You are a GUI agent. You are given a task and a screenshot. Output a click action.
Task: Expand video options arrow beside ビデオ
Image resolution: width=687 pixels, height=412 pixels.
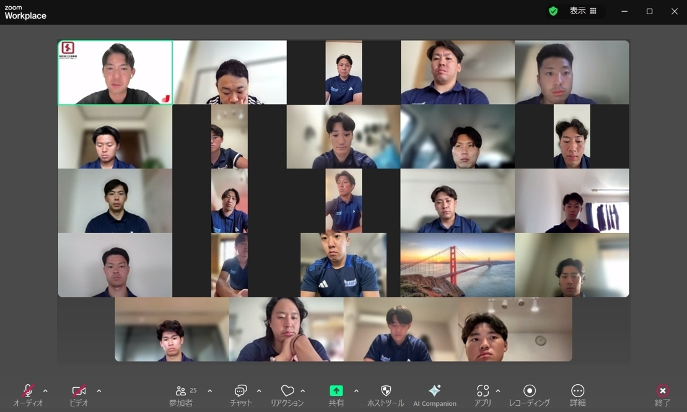pyautogui.click(x=99, y=390)
